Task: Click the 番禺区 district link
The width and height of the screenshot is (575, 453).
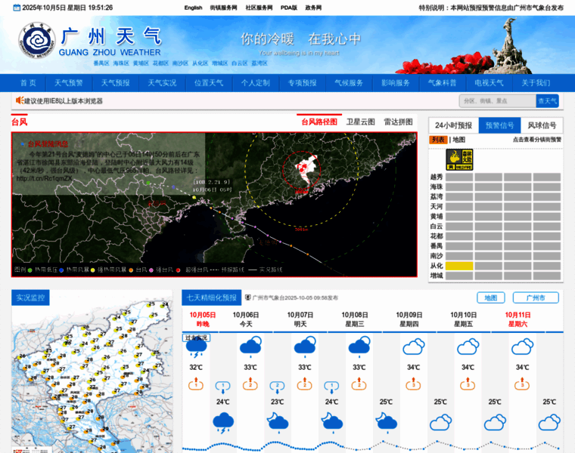Action: [101, 63]
